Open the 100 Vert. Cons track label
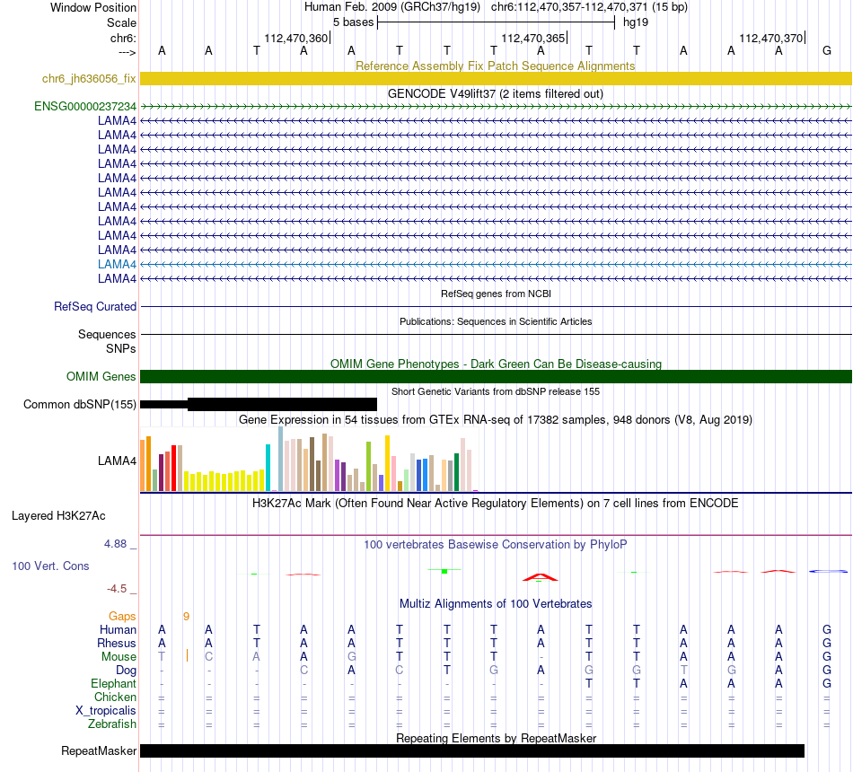 50,566
